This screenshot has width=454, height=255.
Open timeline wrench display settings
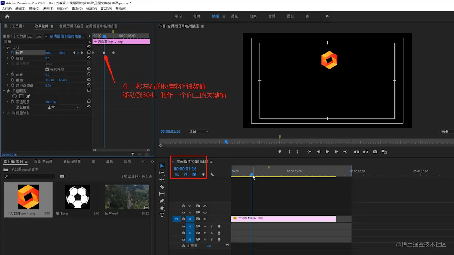212,175
